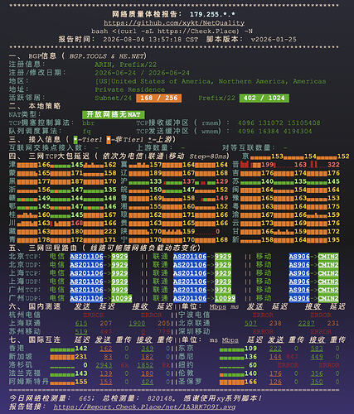The height and width of the screenshot is (414, 354).
Task: Click the latency value 195 in 新 row
Action: pos(333,239)
